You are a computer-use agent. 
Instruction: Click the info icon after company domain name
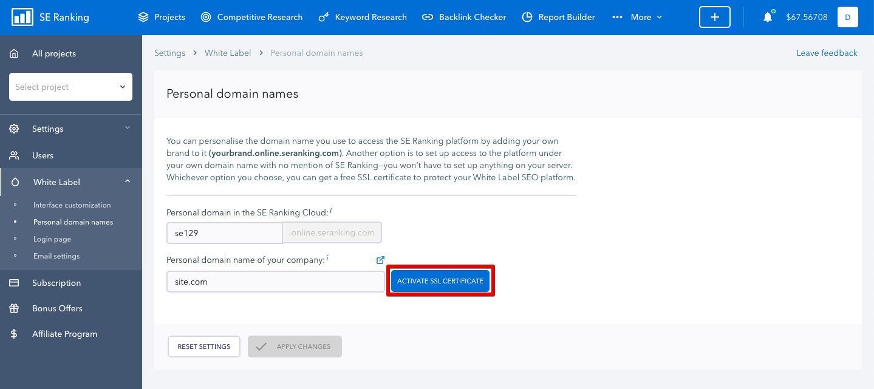tap(327, 259)
